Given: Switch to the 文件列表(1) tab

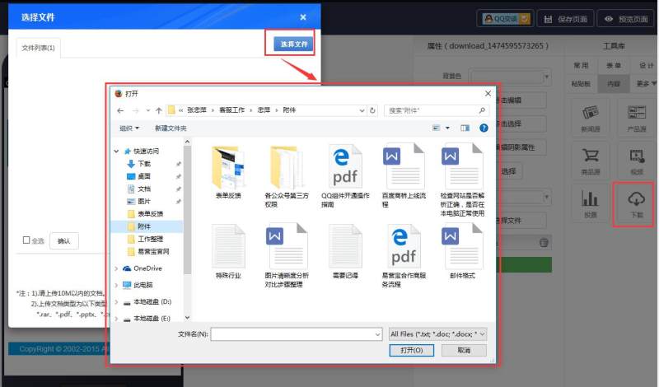Looking at the screenshot, I should point(38,48).
